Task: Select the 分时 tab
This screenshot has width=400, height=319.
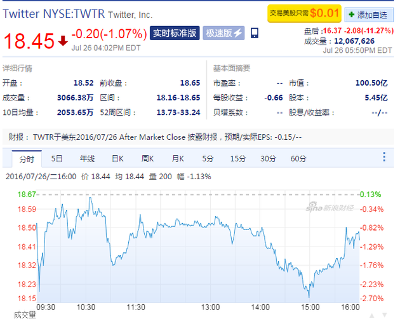Action: pyautogui.click(x=27, y=159)
